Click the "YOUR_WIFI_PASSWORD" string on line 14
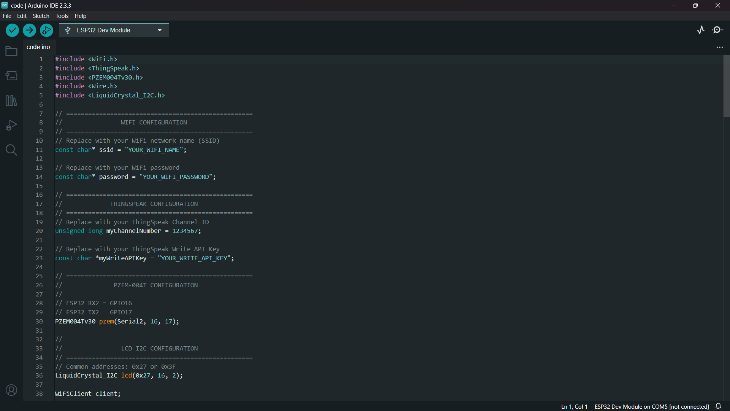730x411 pixels. point(176,177)
